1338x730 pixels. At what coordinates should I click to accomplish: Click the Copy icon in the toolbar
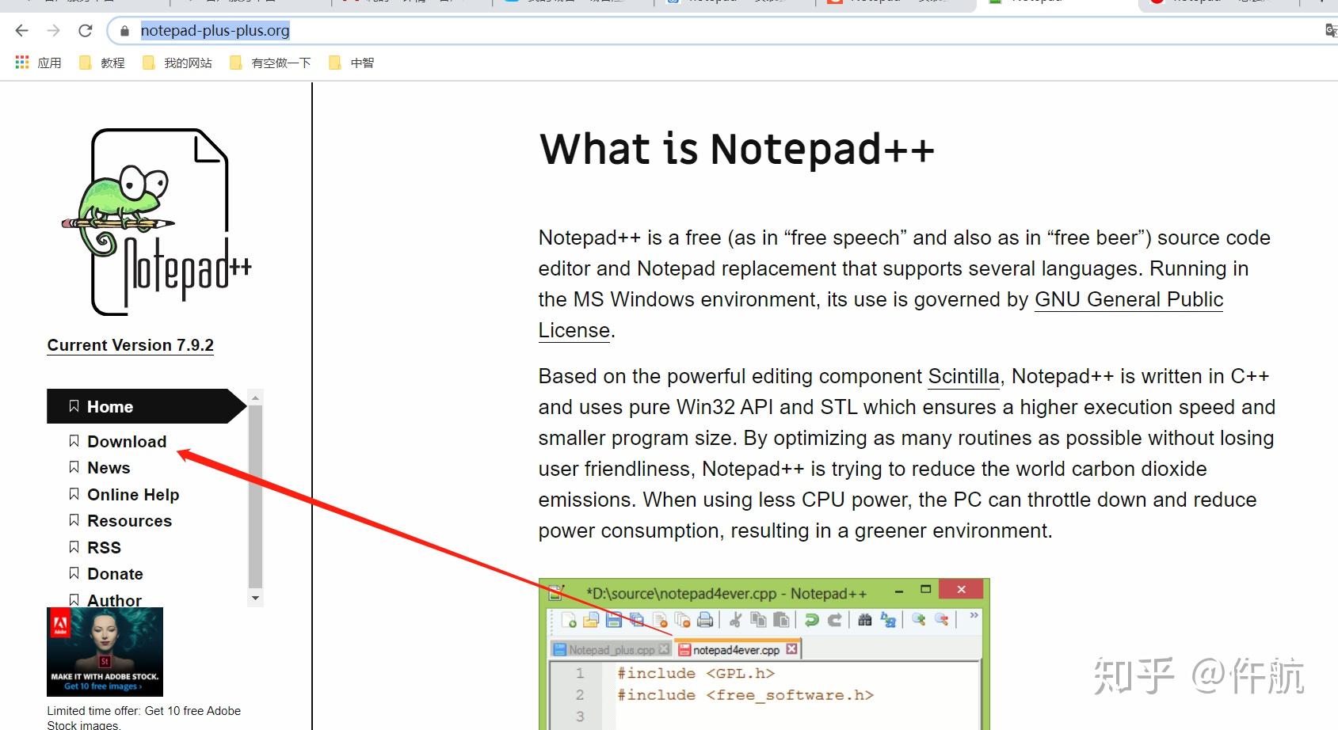(758, 620)
